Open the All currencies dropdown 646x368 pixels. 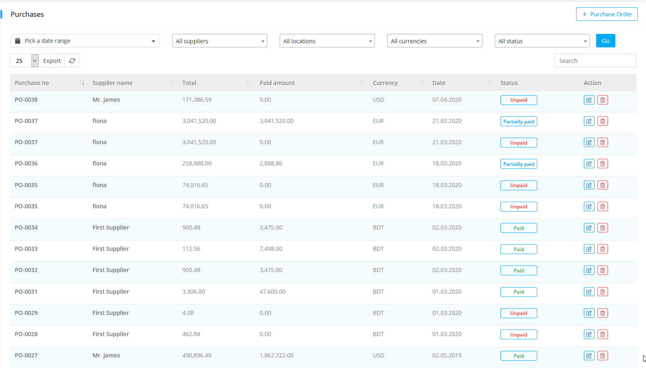tap(435, 41)
